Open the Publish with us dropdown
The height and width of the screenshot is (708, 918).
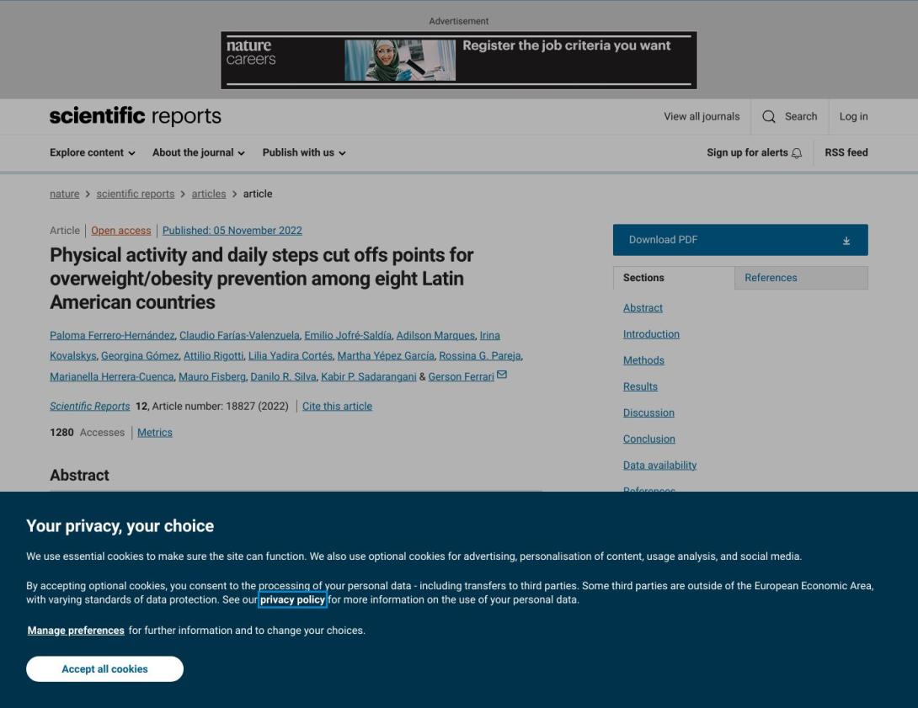[304, 152]
